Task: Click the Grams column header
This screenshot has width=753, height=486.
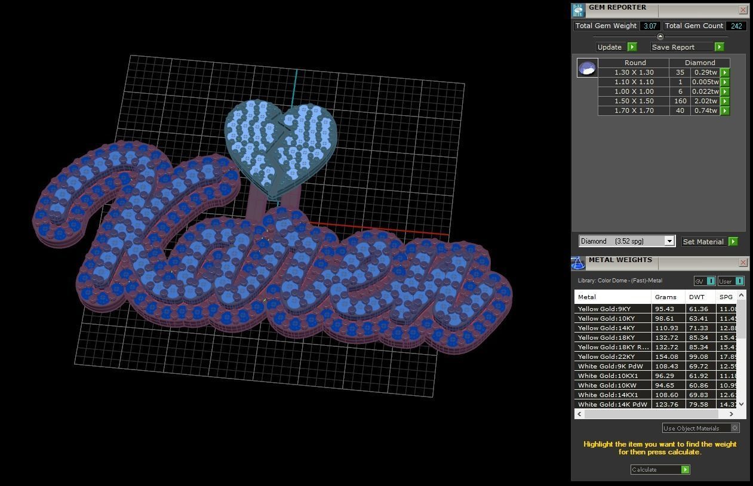Action: [x=668, y=297]
